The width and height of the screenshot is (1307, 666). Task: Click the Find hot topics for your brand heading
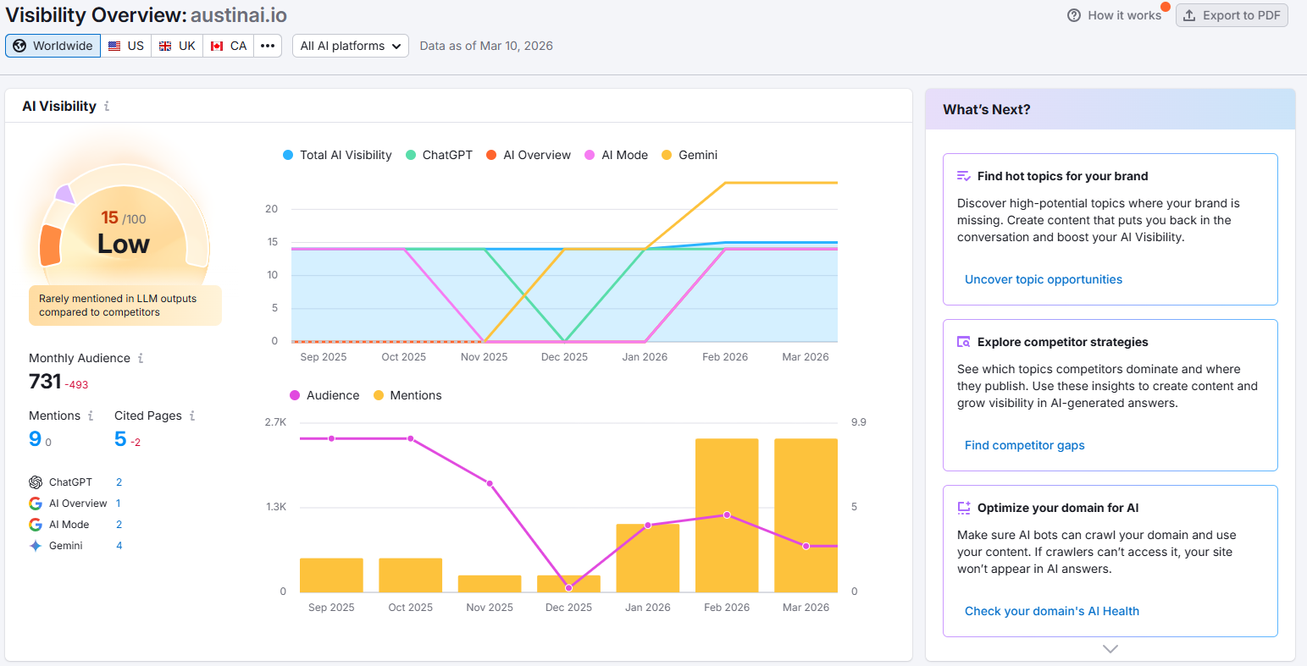pyautogui.click(x=1063, y=176)
